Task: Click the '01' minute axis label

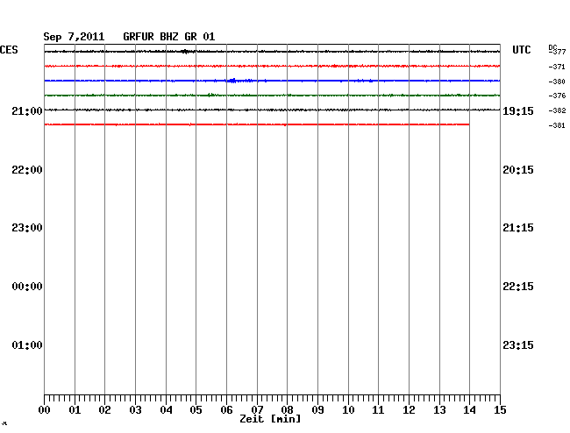Action: coord(75,410)
